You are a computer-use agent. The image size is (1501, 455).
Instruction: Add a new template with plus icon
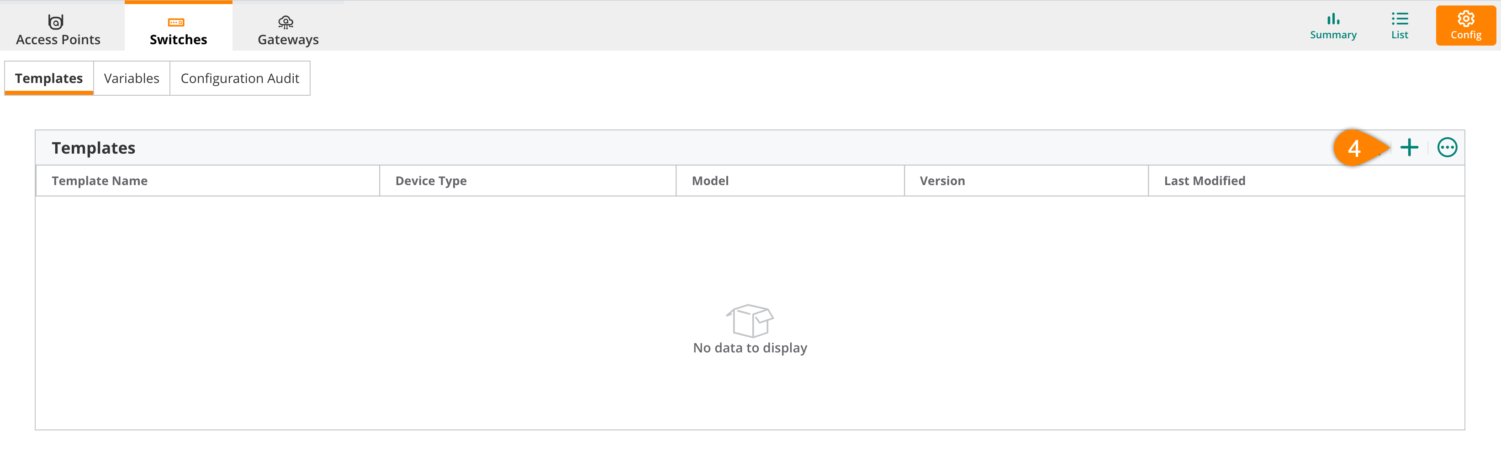tap(1409, 148)
